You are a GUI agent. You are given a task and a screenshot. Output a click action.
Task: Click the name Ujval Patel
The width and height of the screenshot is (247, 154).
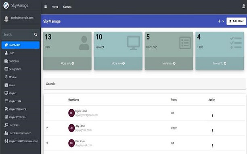[x=81, y=111]
